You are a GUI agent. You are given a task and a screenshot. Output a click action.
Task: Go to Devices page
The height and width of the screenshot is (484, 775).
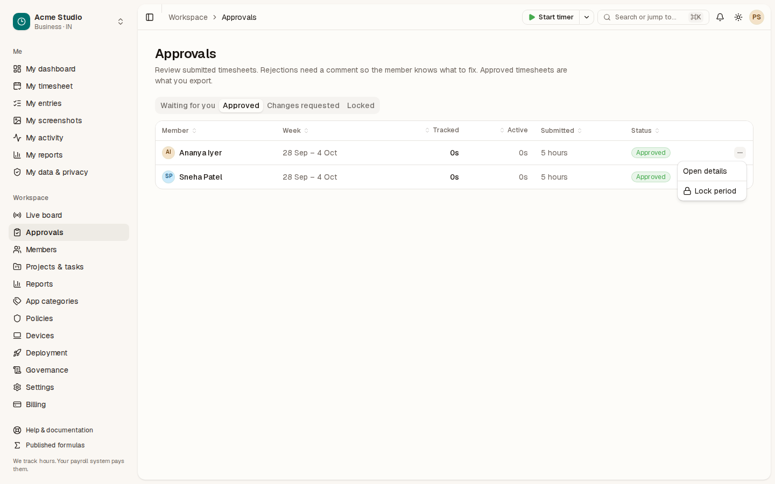pos(69,336)
